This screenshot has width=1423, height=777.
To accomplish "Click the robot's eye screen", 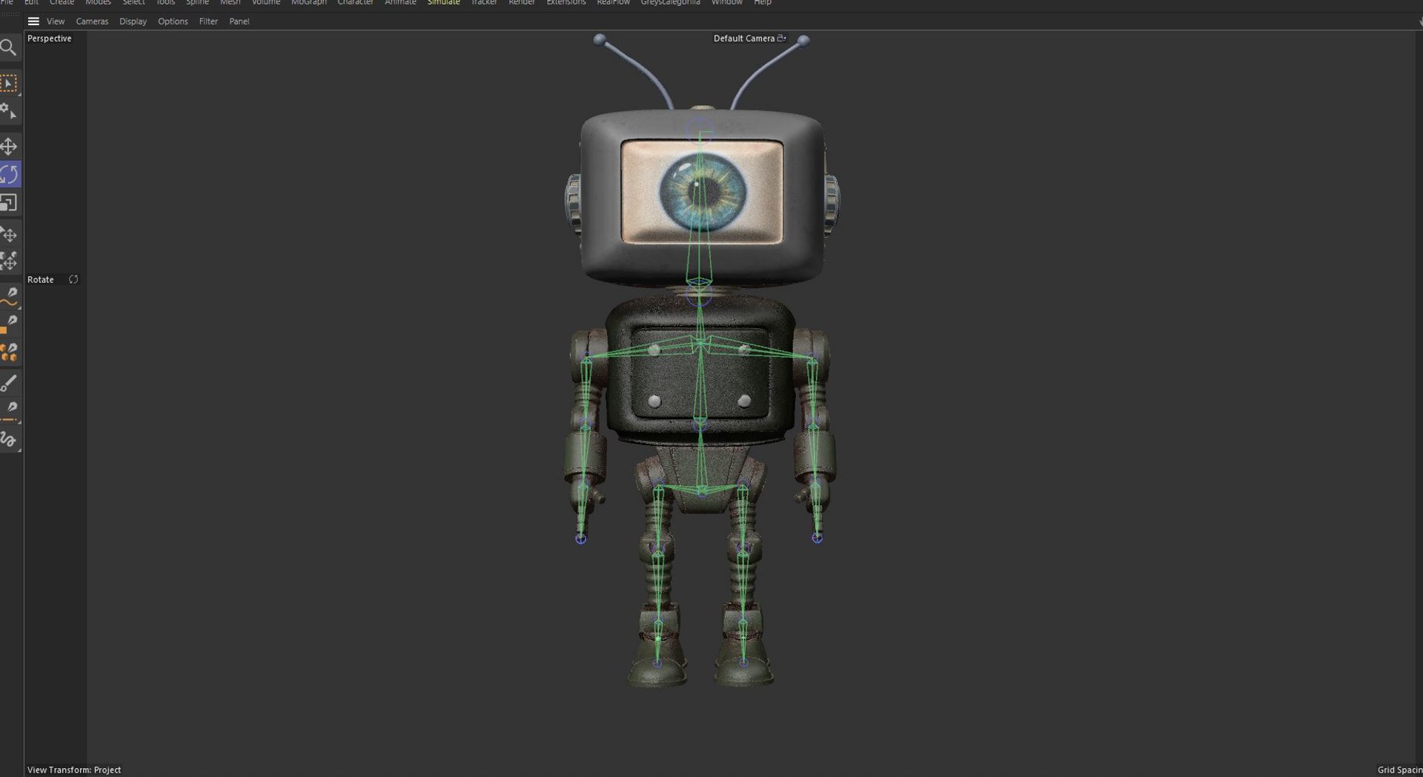I will [702, 192].
